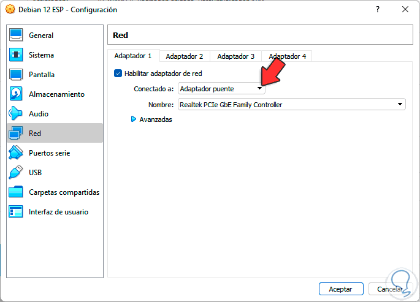Switch to Adaptador 4 tab
Image resolution: width=420 pixels, height=302 pixels.
click(x=287, y=56)
